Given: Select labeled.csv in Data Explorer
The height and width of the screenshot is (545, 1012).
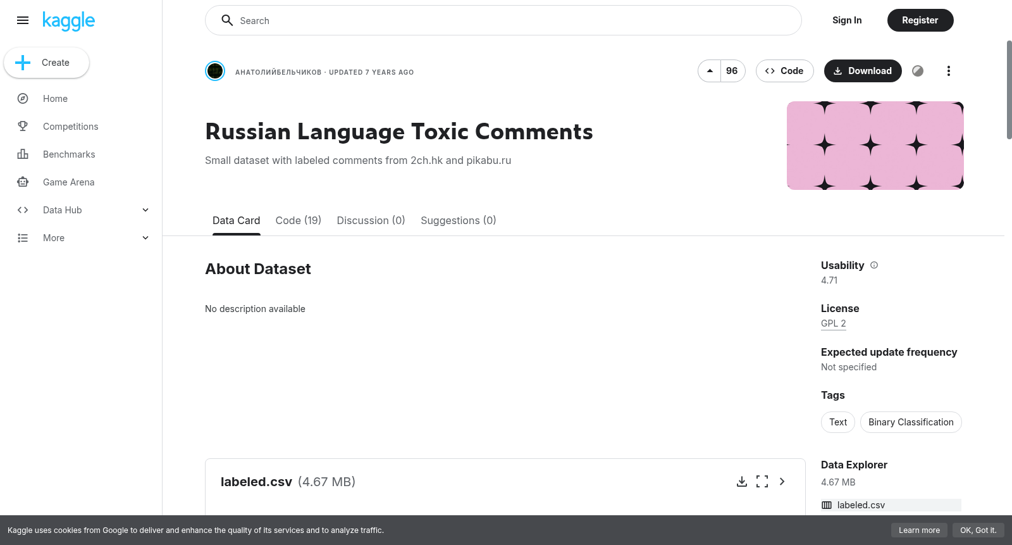Looking at the screenshot, I should click(x=891, y=505).
